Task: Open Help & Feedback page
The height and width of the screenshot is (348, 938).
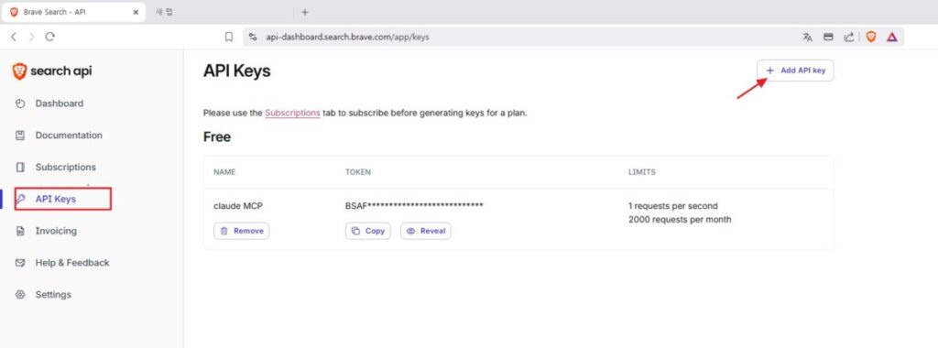Action: (x=72, y=263)
